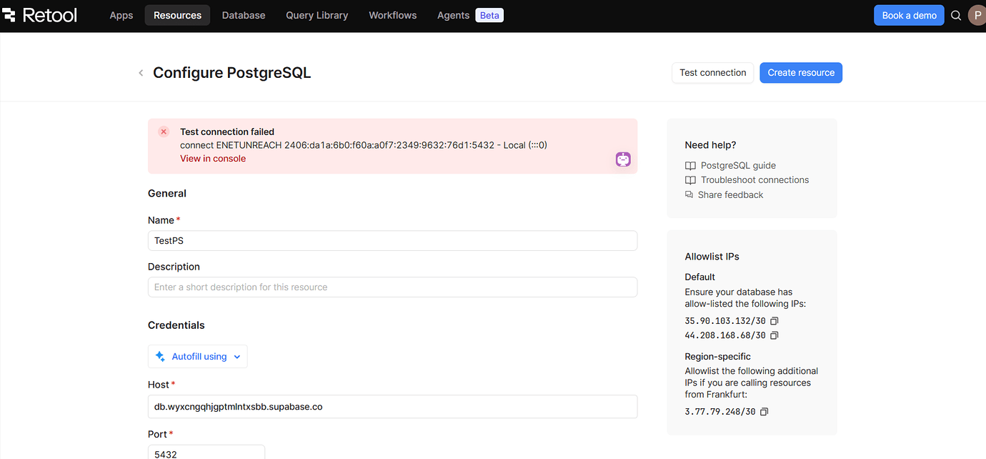Copy the IP 44.208.168.68/30 using its copy icon
The width and height of the screenshot is (986, 459).
tap(774, 335)
